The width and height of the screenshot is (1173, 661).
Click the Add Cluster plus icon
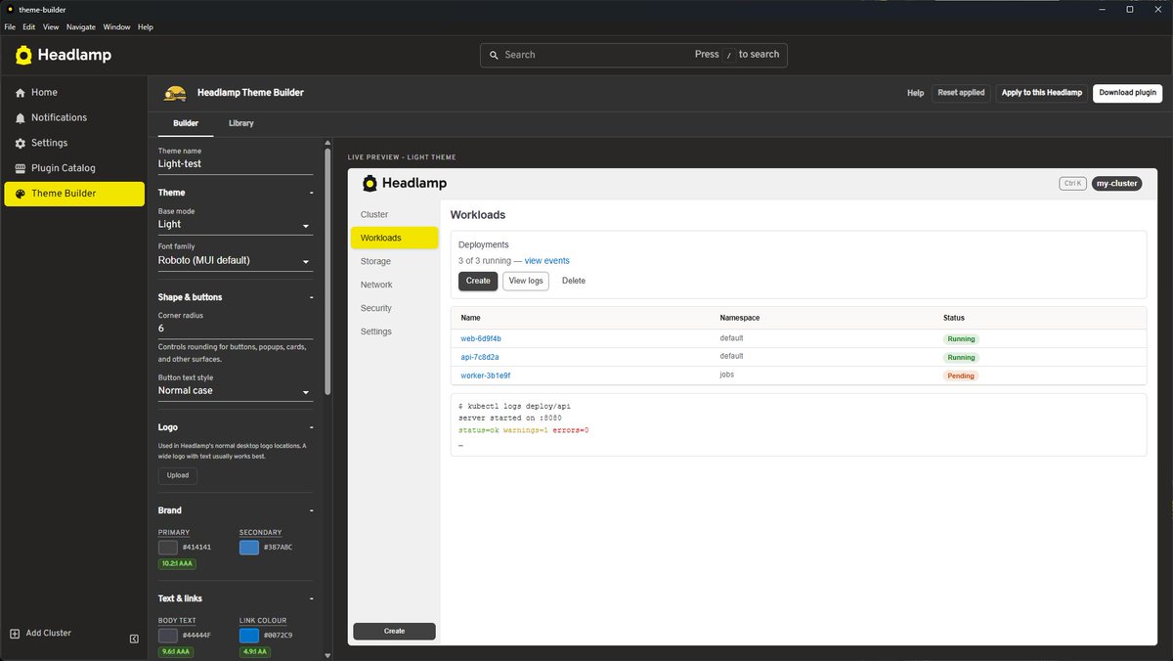coord(15,634)
